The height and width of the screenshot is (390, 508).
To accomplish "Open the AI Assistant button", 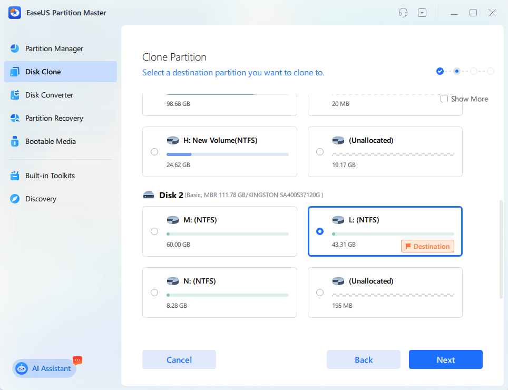I will (44, 368).
